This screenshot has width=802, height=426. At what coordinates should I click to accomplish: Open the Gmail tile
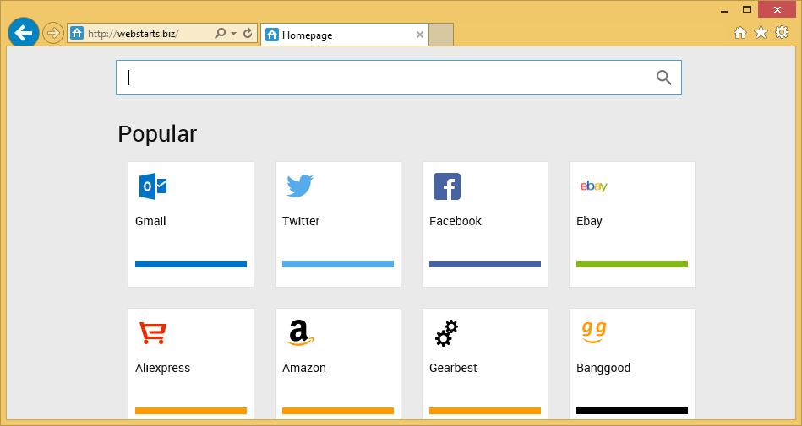(191, 224)
